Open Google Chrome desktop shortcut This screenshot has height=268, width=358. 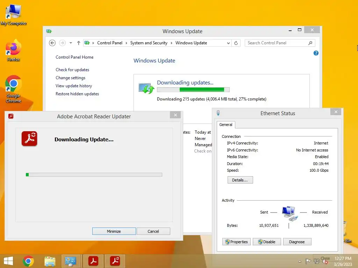14,89
